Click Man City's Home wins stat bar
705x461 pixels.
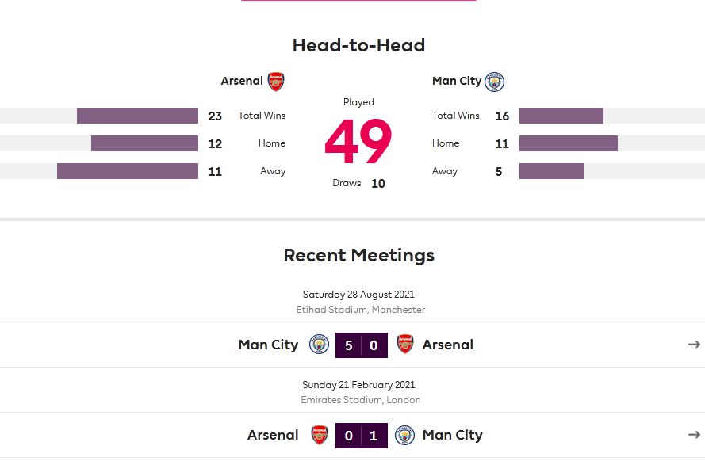coord(568,143)
